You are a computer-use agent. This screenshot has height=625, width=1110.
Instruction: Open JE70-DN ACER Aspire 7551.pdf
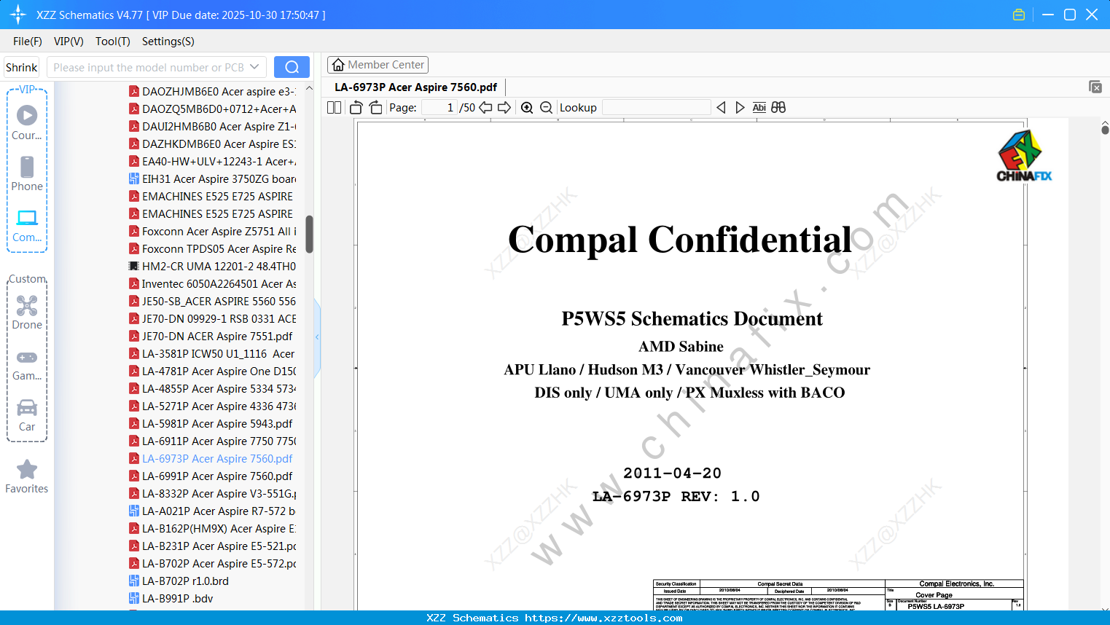(x=211, y=337)
